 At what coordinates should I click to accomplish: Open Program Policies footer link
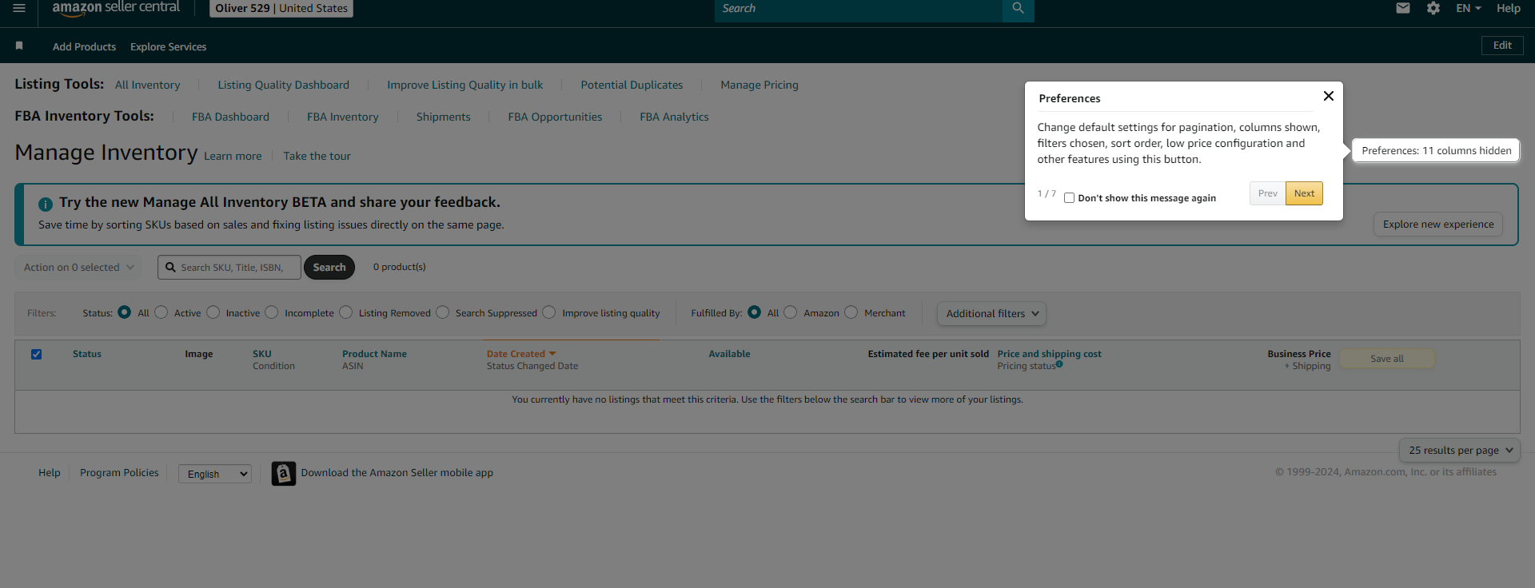[119, 473]
